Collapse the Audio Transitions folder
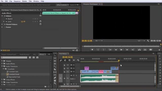 (x=2, y=66)
